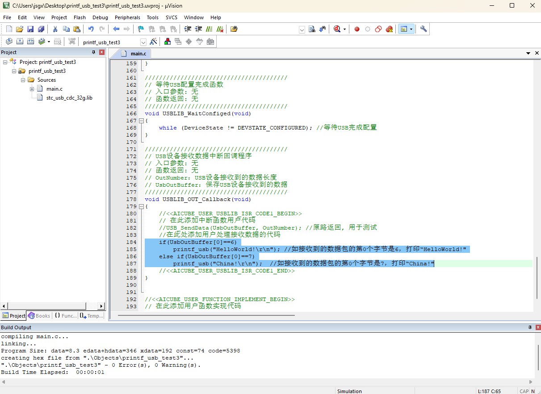The width and height of the screenshot is (541, 394).
Task: Toggle the Window layout button
Action: tap(404, 29)
